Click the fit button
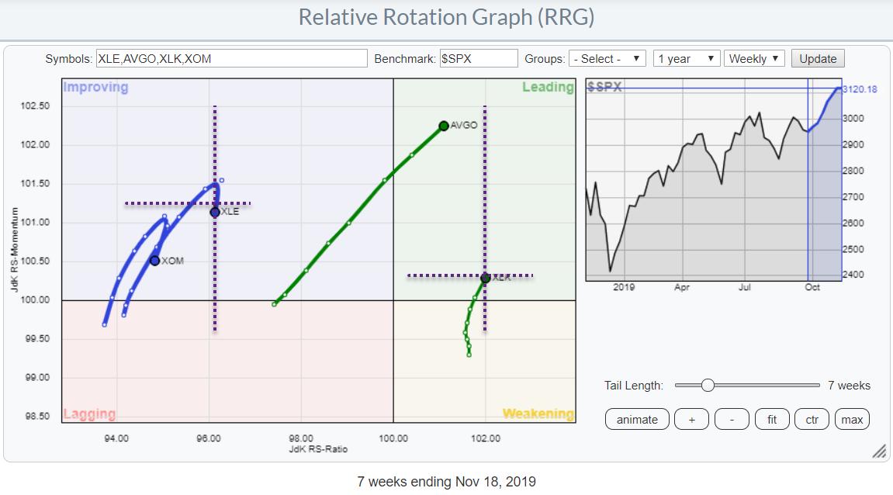 (x=772, y=420)
